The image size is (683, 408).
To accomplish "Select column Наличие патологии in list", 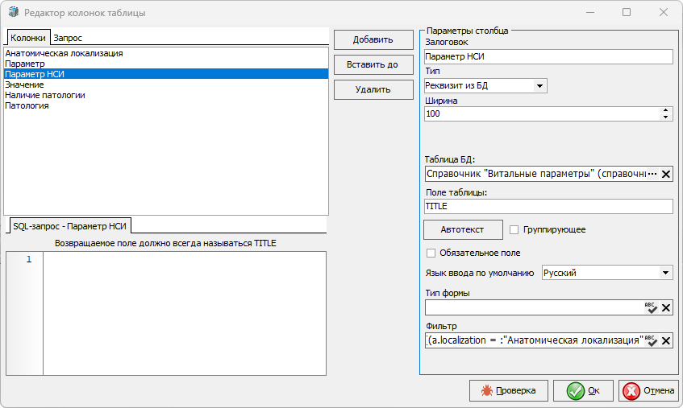I will pyautogui.click(x=165, y=95).
